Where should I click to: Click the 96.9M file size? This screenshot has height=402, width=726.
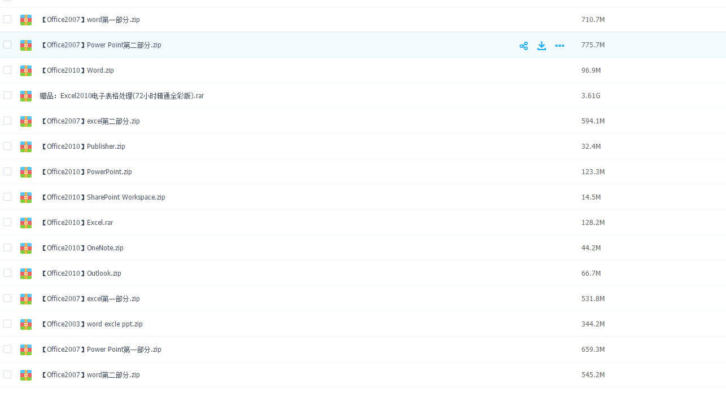591,70
